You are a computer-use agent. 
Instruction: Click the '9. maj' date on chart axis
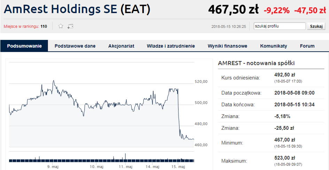tap(53, 167)
